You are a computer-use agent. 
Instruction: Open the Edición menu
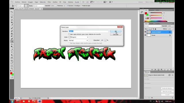(24, 2)
